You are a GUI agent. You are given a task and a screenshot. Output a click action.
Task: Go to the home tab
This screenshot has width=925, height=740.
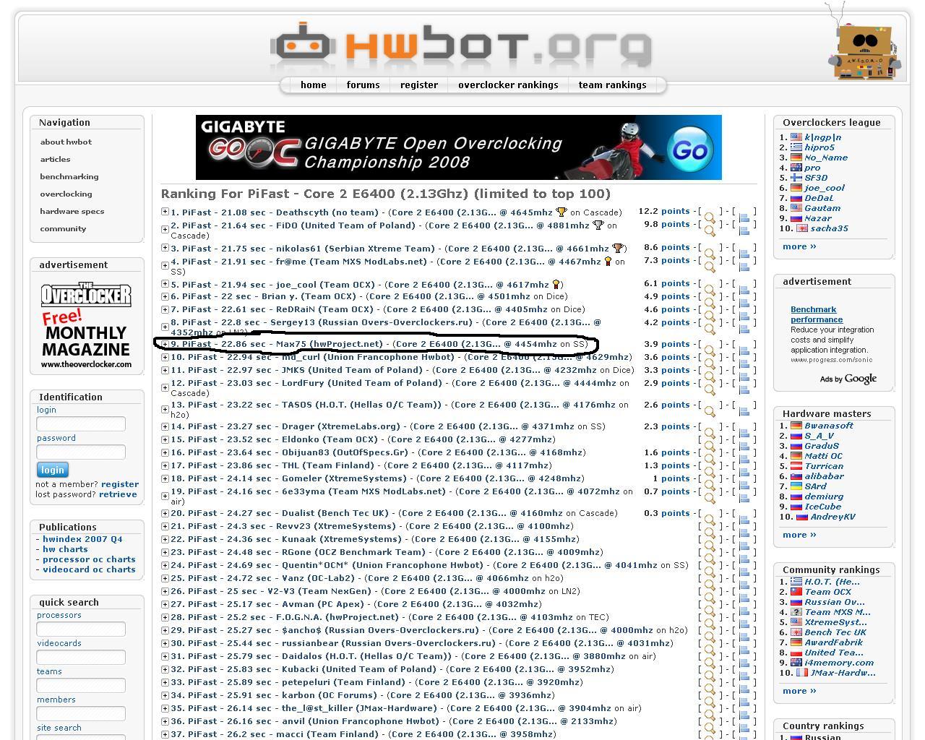point(313,85)
